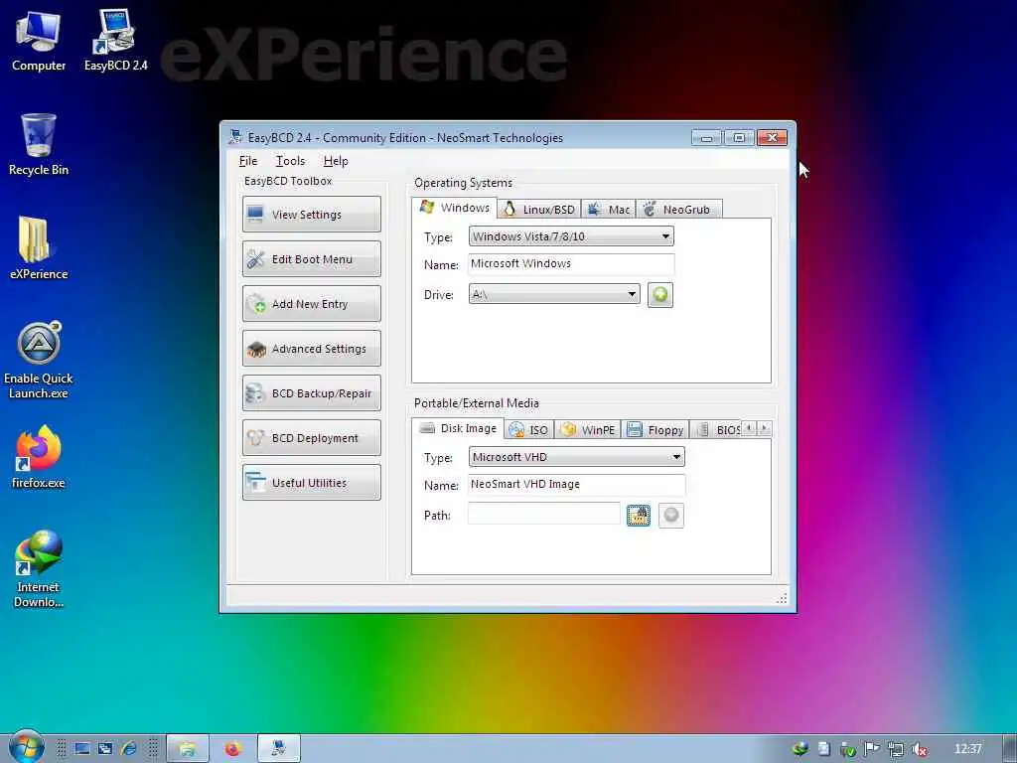Click the 12:37 taskbar clock

[967, 749]
